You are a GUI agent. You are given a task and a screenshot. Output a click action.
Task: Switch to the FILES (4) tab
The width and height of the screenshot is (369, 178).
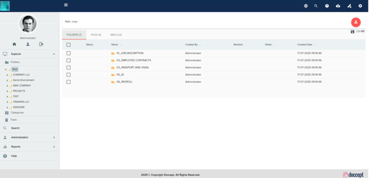[x=96, y=35]
